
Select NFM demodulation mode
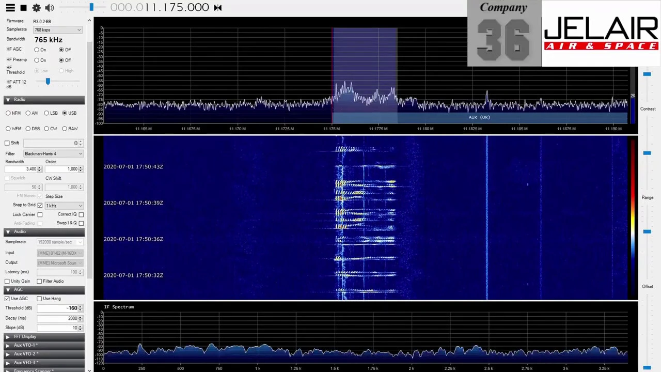[x=8, y=113]
